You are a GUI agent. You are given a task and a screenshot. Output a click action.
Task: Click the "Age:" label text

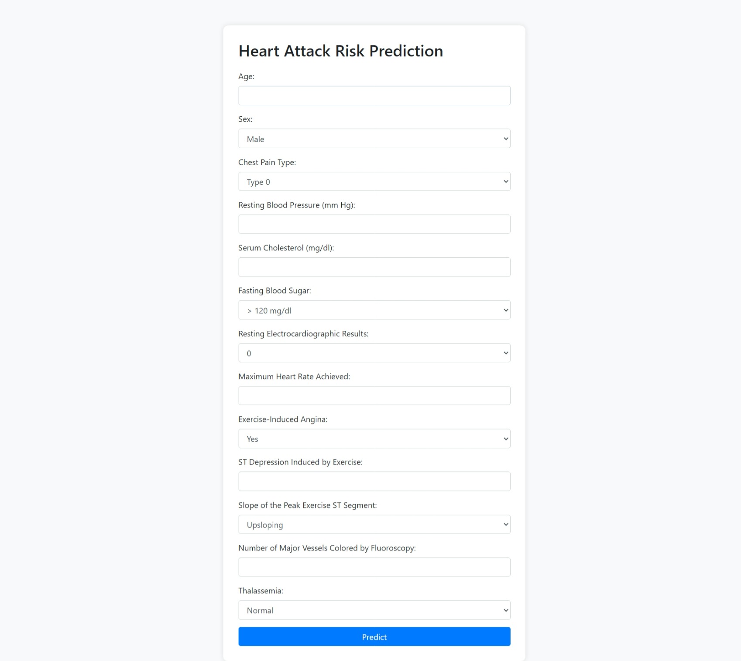tap(246, 76)
